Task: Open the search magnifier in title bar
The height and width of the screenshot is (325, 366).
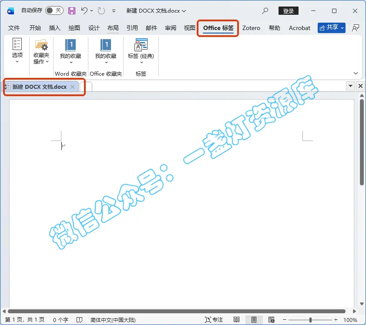Action: point(265,11)
